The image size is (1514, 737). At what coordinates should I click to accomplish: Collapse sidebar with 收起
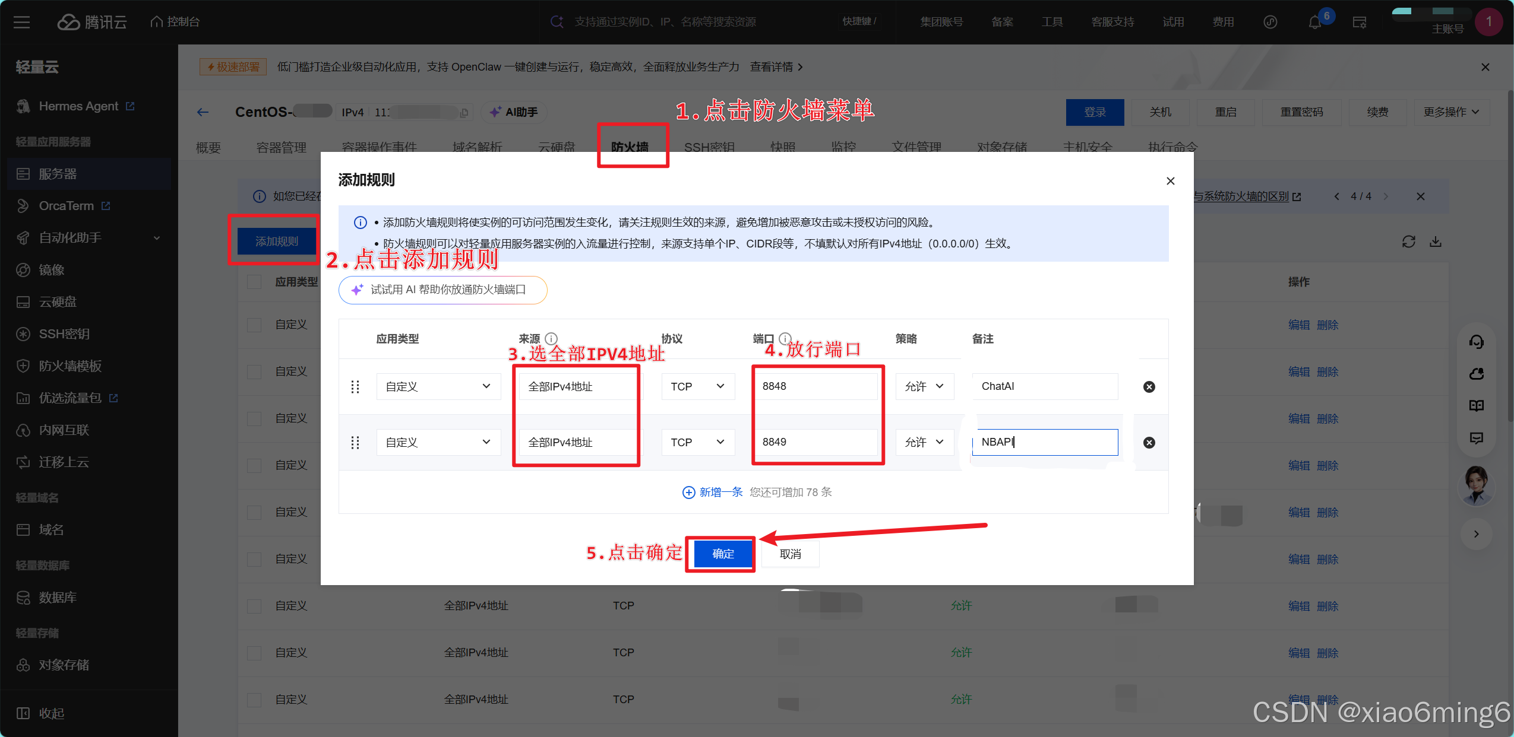(x=40, y=714)
